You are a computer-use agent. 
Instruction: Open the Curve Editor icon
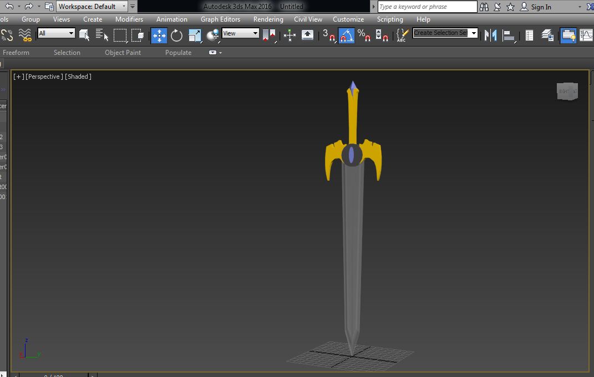(x=586, y=35)
